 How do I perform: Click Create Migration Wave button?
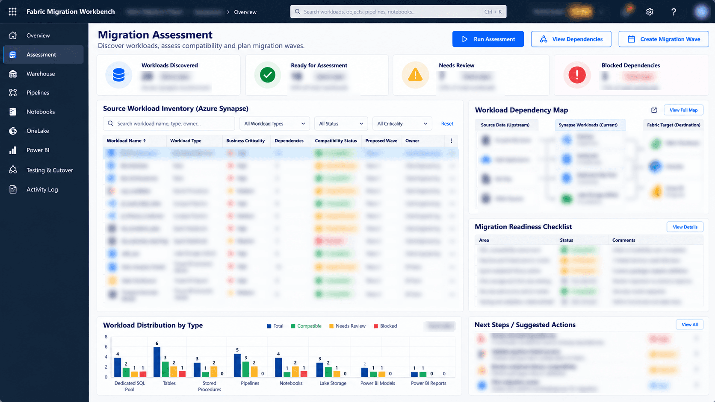click(x=664, y=39)
